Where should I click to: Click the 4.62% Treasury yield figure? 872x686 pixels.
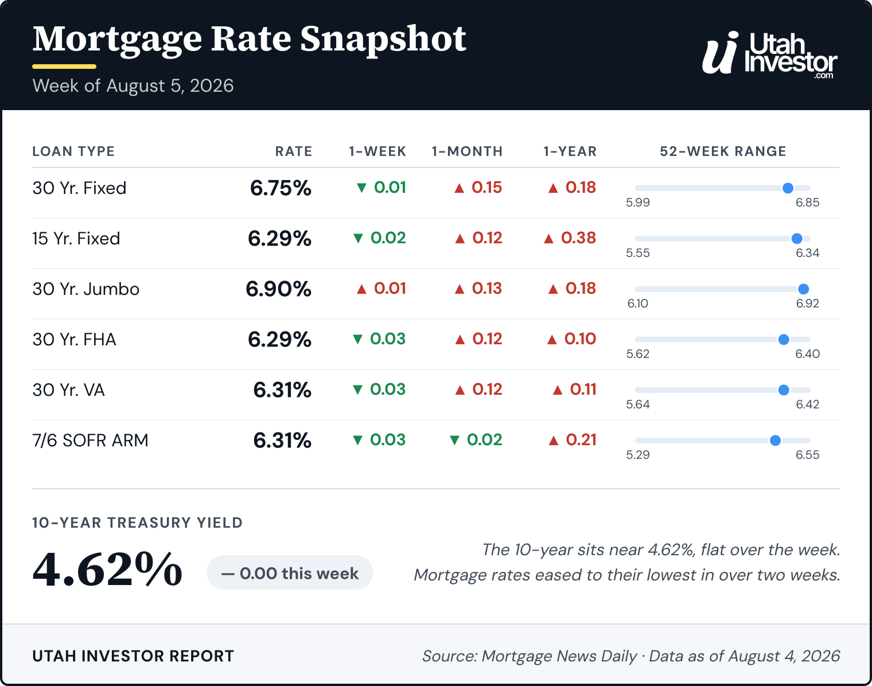[x=107, y=570]
